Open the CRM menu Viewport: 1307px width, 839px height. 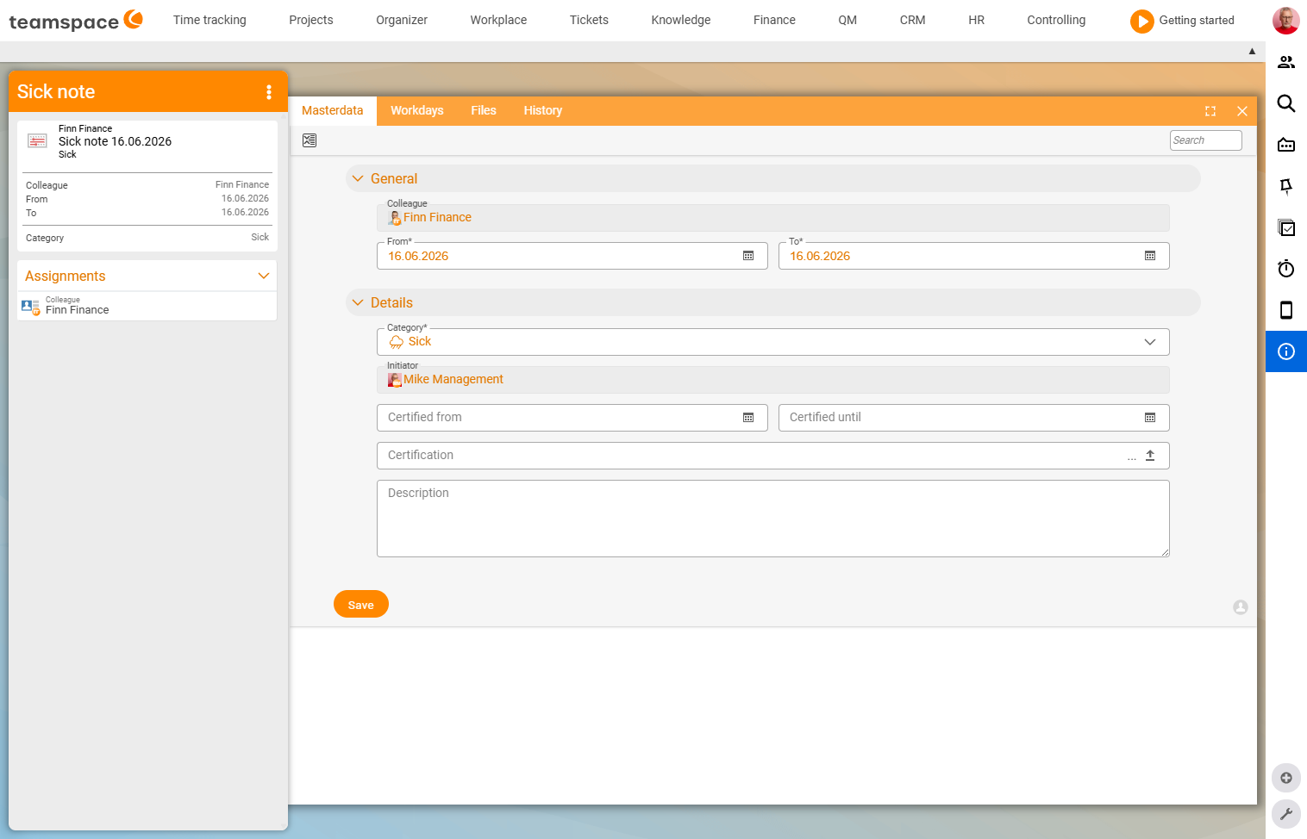coord(912,20)
